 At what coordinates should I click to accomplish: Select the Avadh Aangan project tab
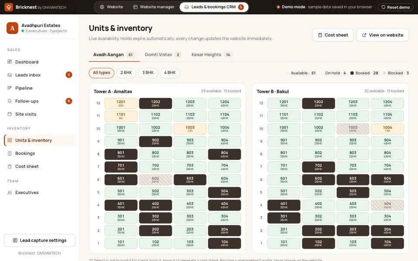114,55
